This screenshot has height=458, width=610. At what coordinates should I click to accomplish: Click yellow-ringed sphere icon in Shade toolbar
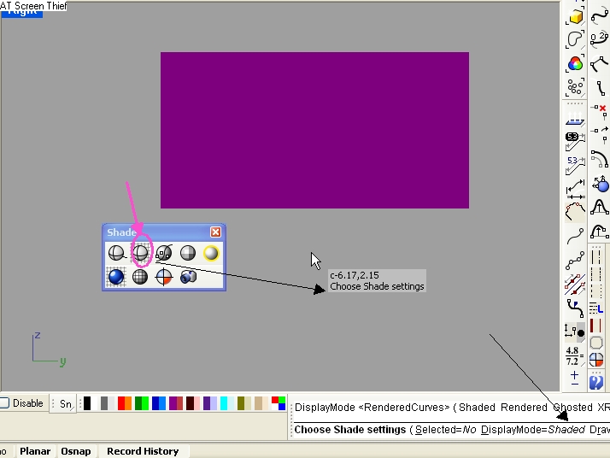click(x=211, y=253)
